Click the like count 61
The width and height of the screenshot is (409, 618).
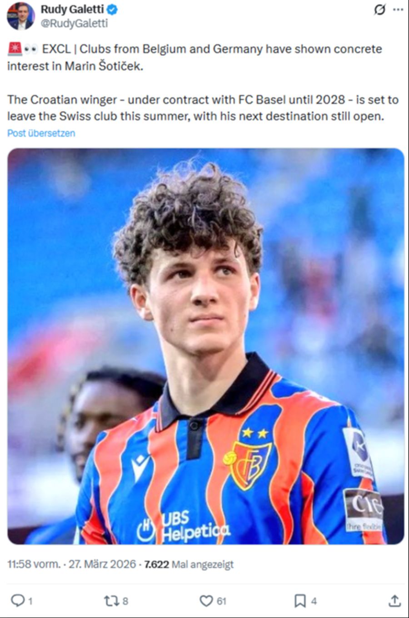221,601
